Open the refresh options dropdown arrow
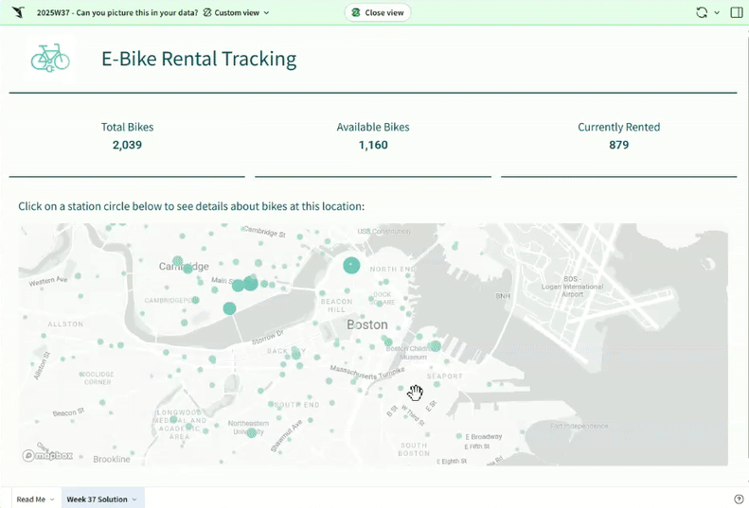 click(x=717, y=13)
